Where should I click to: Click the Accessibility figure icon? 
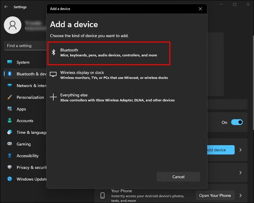point(9,155)
